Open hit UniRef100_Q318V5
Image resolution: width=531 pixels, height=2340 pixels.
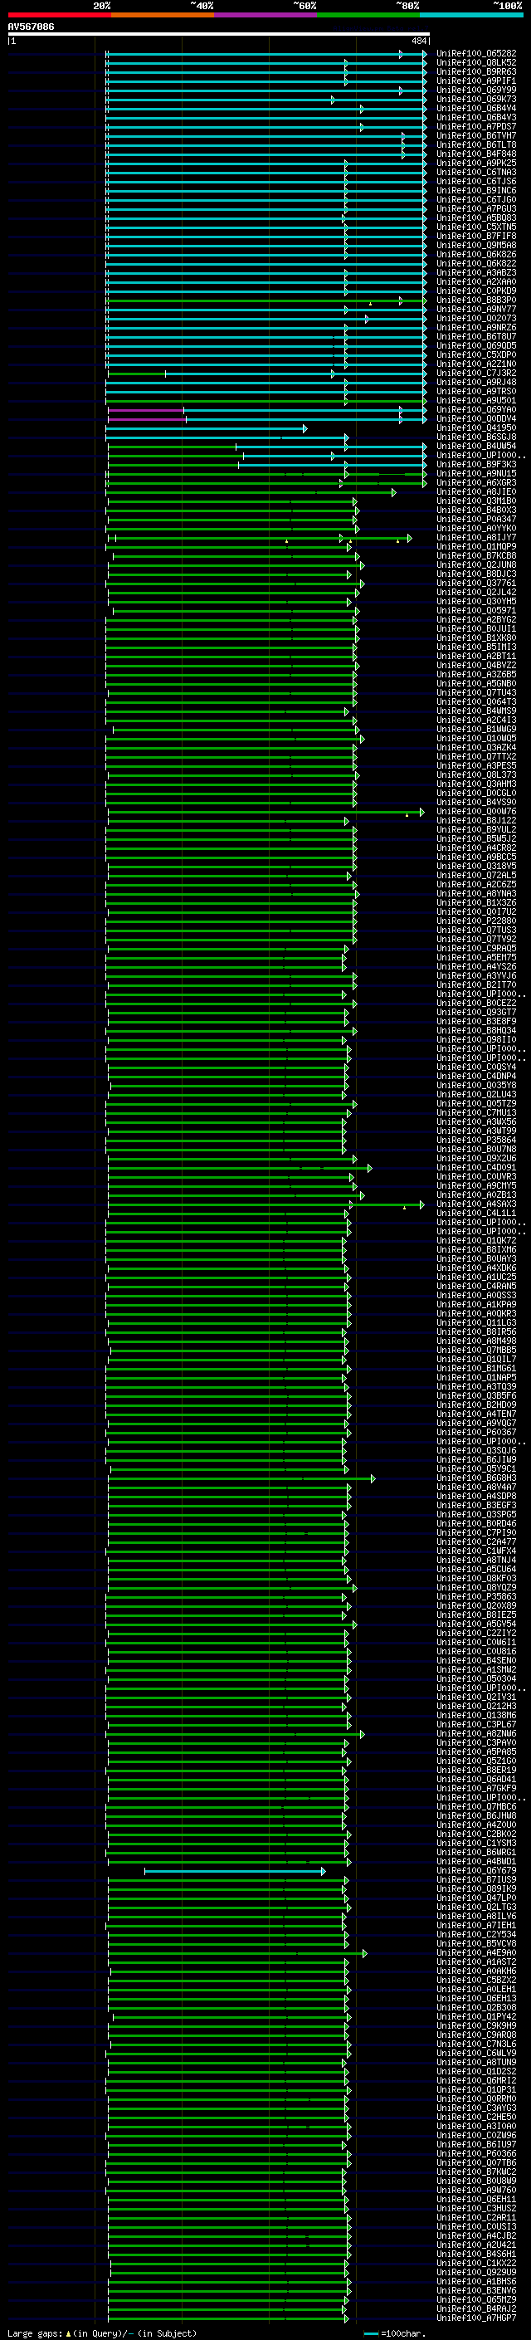476,866
